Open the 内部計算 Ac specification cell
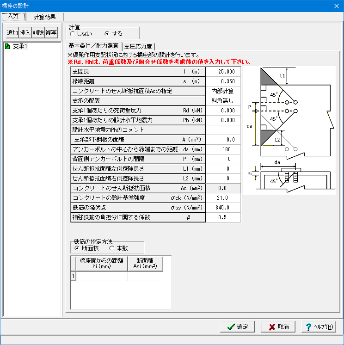Viewport: 344px width, 345px height. click(x=223, y=91)
